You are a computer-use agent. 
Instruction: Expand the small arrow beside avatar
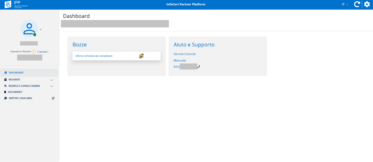[x=41, y=29]
